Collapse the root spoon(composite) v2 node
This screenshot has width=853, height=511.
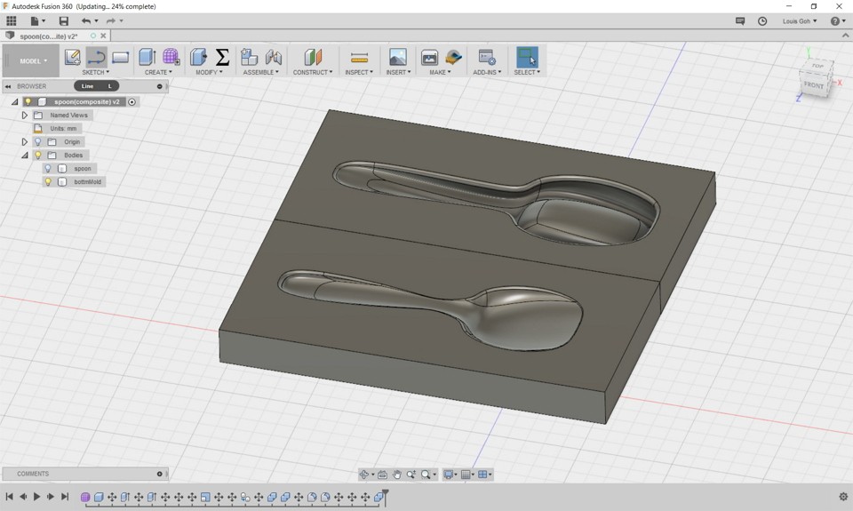[x=15, y=102]
